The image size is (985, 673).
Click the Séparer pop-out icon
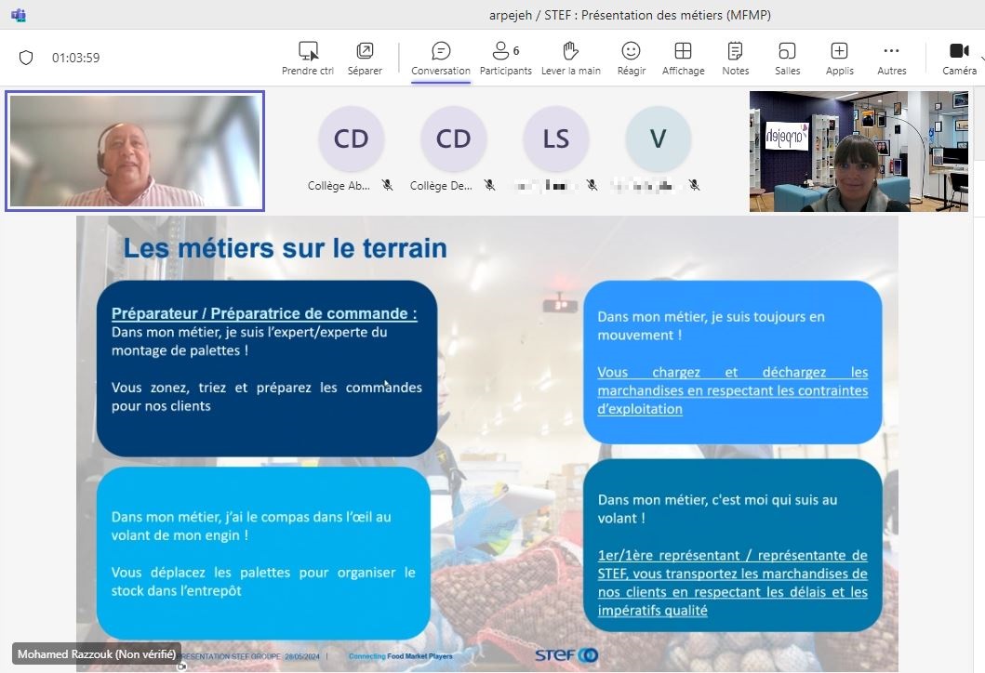pyautogui.click(x=365, y=51)
